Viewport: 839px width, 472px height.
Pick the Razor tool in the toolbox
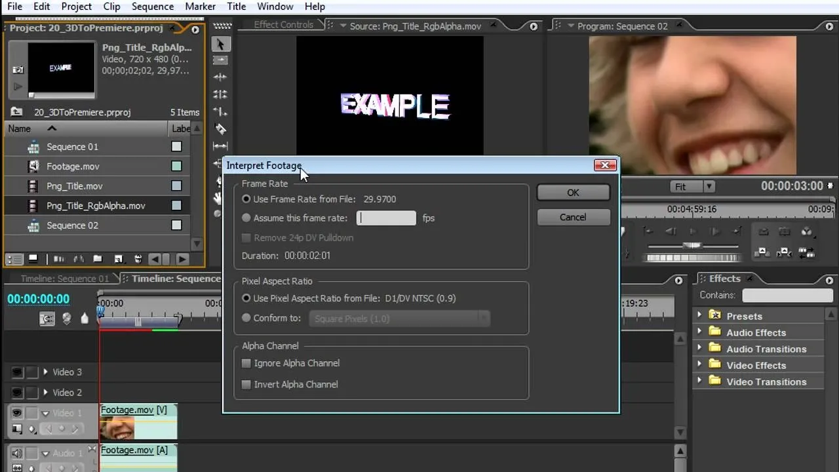pyautogui.click(x=220, y=129)
